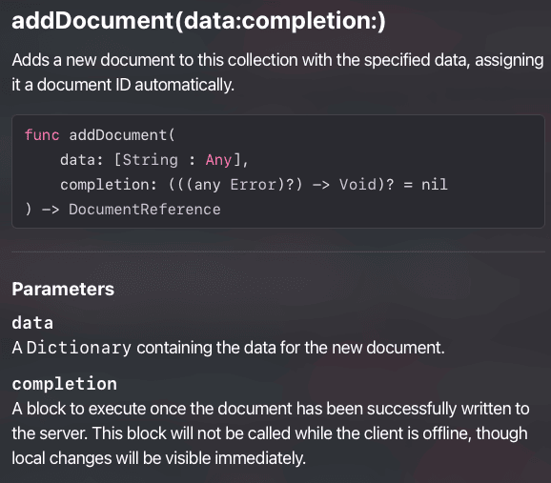The height and width of the screenshot is (483, 551).
Task: Click the 'DocumentReference' return type
Action: pos(145,210)
